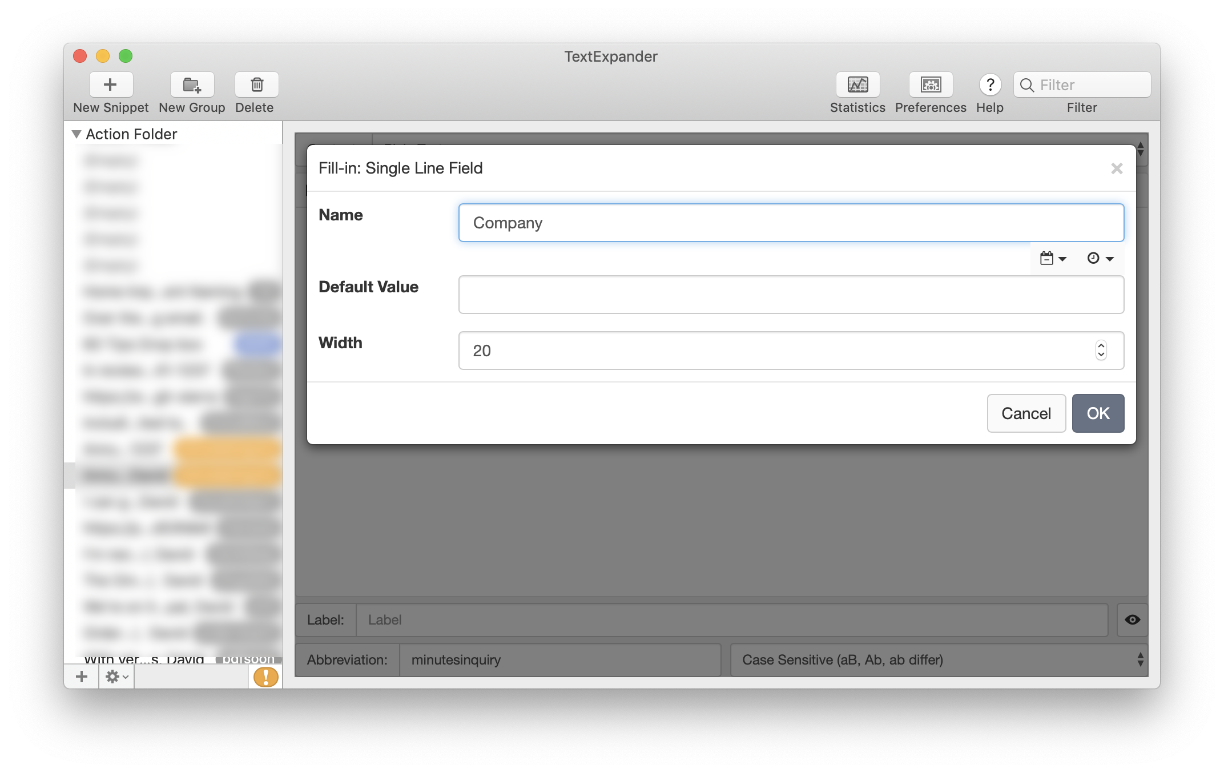Click the Label input field
Viewport: 1224px width, 773px height.
(x=732, y=620)
